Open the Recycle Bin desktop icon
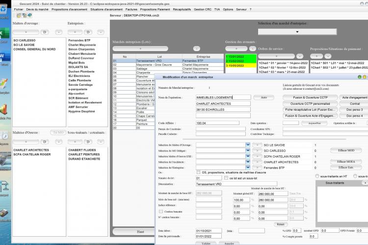 click(x=3, y=11)
